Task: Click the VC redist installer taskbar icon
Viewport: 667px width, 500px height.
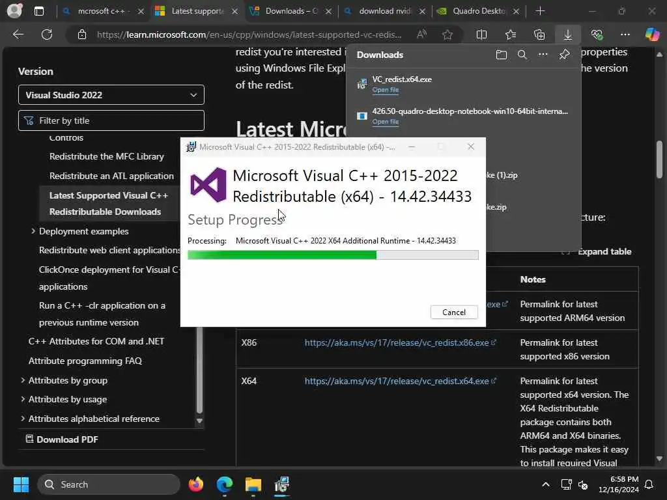Action: click(x=281, y=484)
